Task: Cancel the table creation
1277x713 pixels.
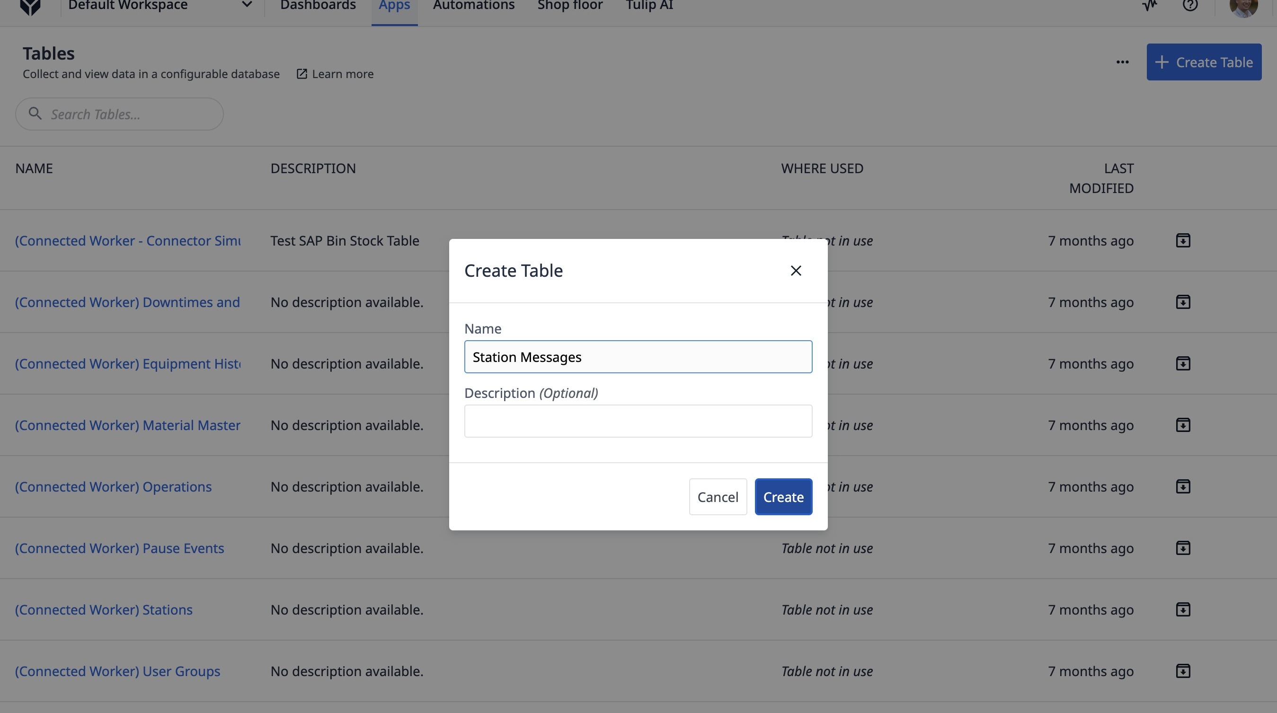Action: click(x=718, y=496)
